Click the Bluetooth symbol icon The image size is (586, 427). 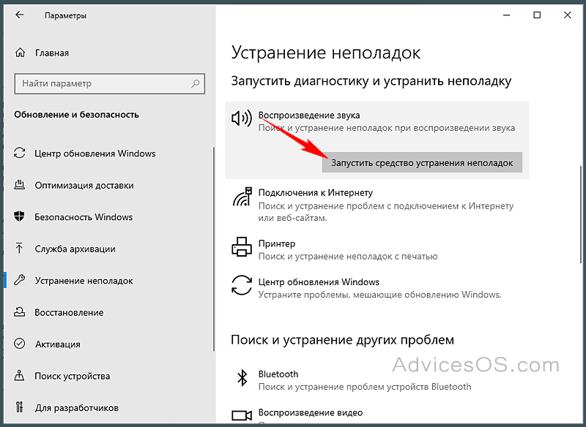click(x=242, y=377)
